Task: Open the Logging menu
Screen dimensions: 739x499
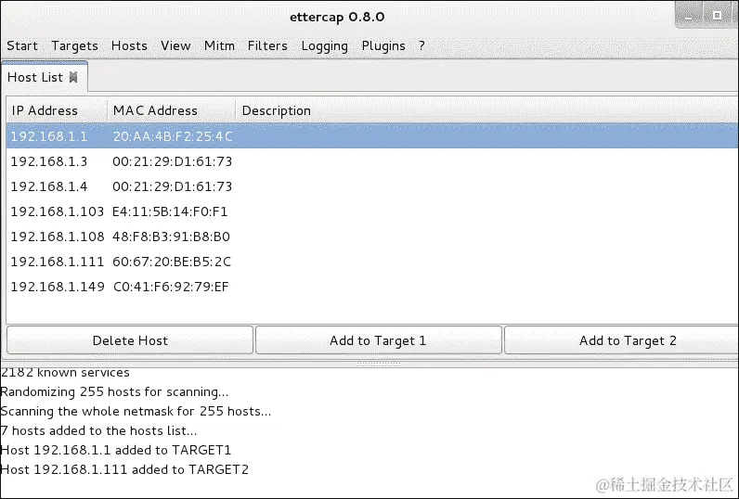Action: [x=324, y=46]
